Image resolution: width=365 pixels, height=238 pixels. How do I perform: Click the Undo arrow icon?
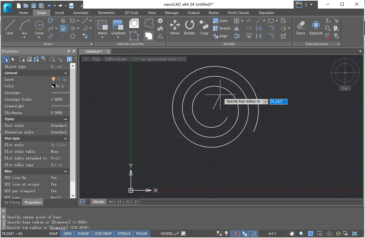[x=49, y=6]
